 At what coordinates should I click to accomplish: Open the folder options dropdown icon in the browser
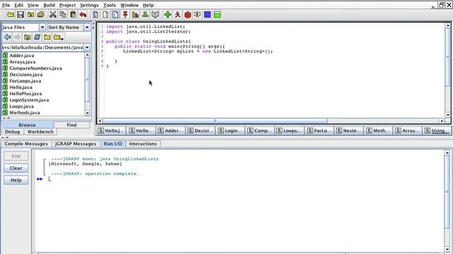58,37
